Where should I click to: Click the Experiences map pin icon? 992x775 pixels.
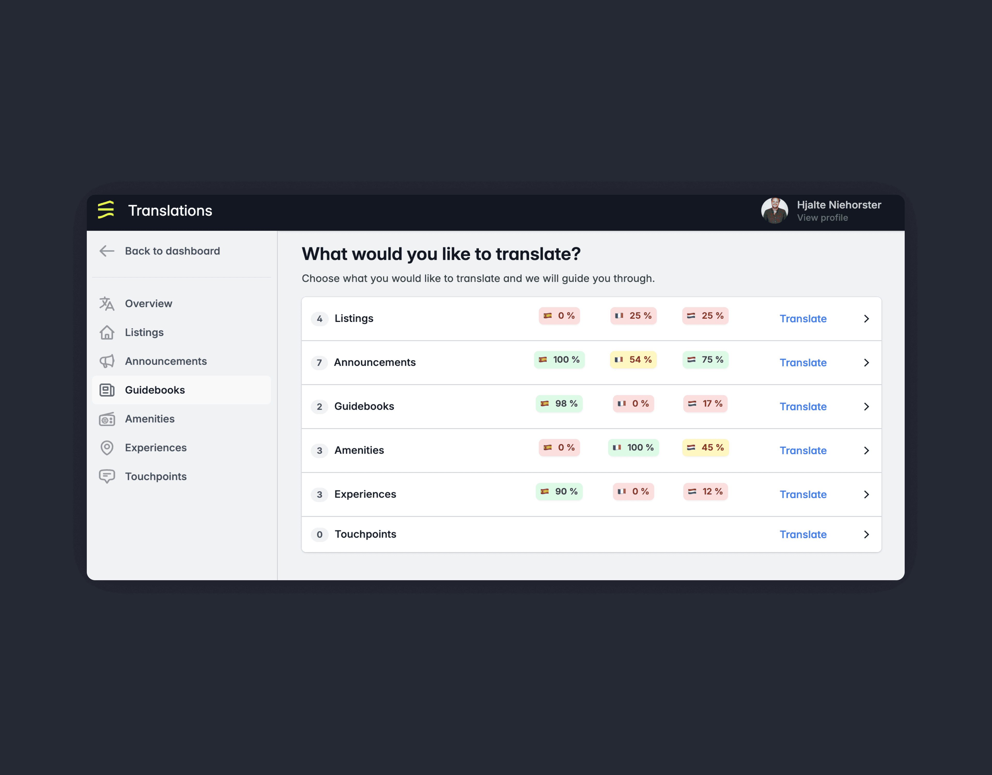pyautogui.click(x=107, y=447)
